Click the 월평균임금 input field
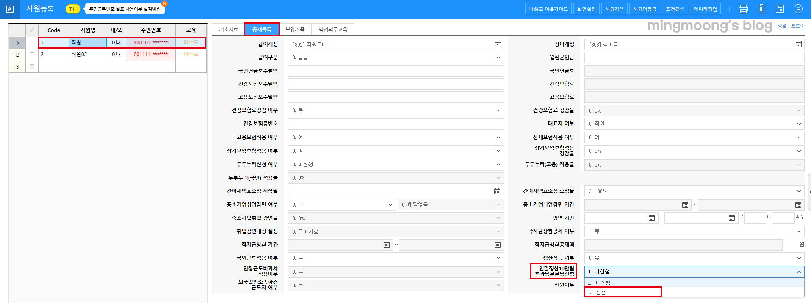The width and height of the screenshot is (811, 303). click(x=694, y=58)
